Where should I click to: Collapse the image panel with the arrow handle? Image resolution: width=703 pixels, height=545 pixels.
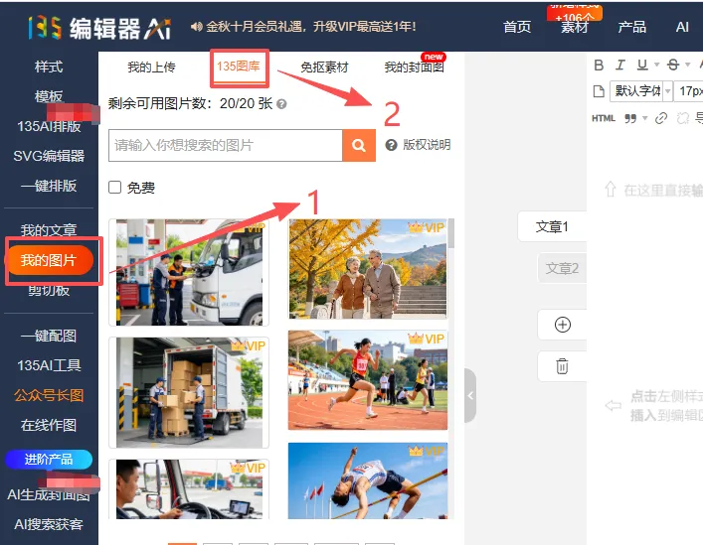(x=470, y=395)
